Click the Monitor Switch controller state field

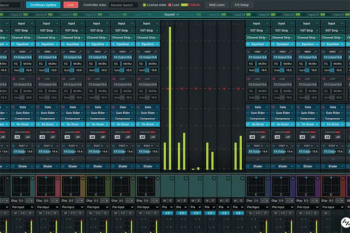point(123,5)
